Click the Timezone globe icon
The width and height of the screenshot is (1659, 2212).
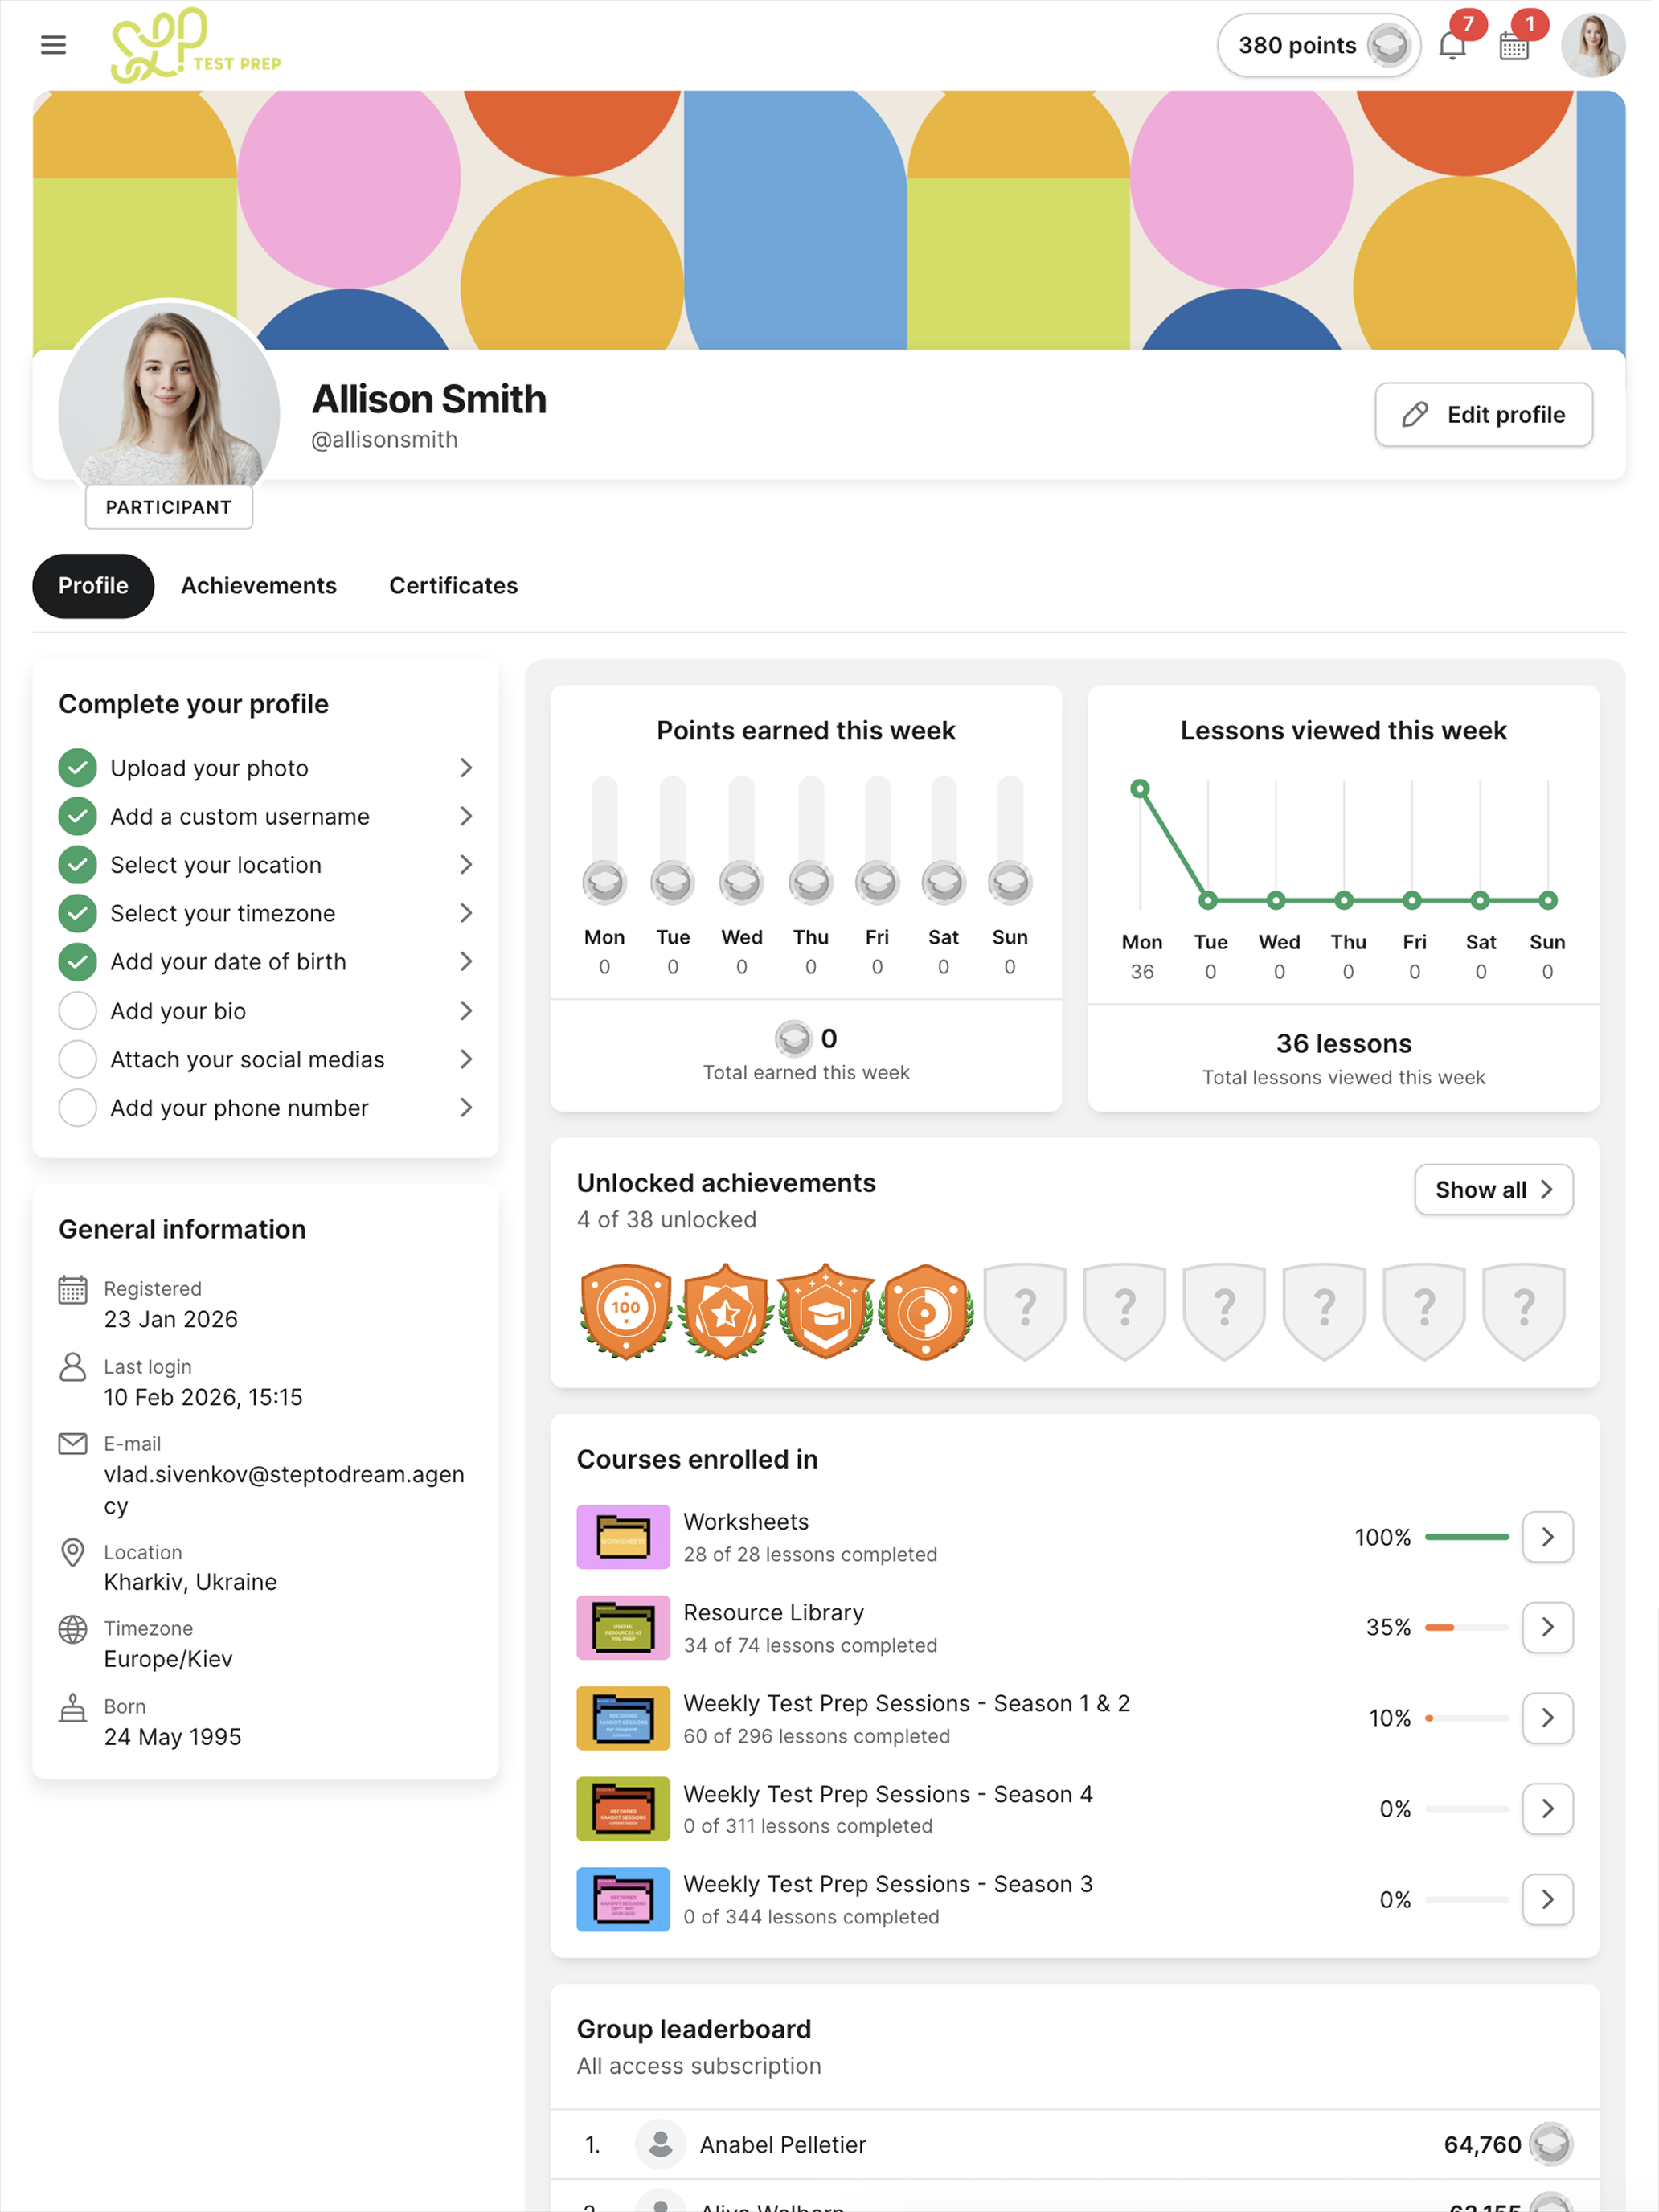point(72,1630)
